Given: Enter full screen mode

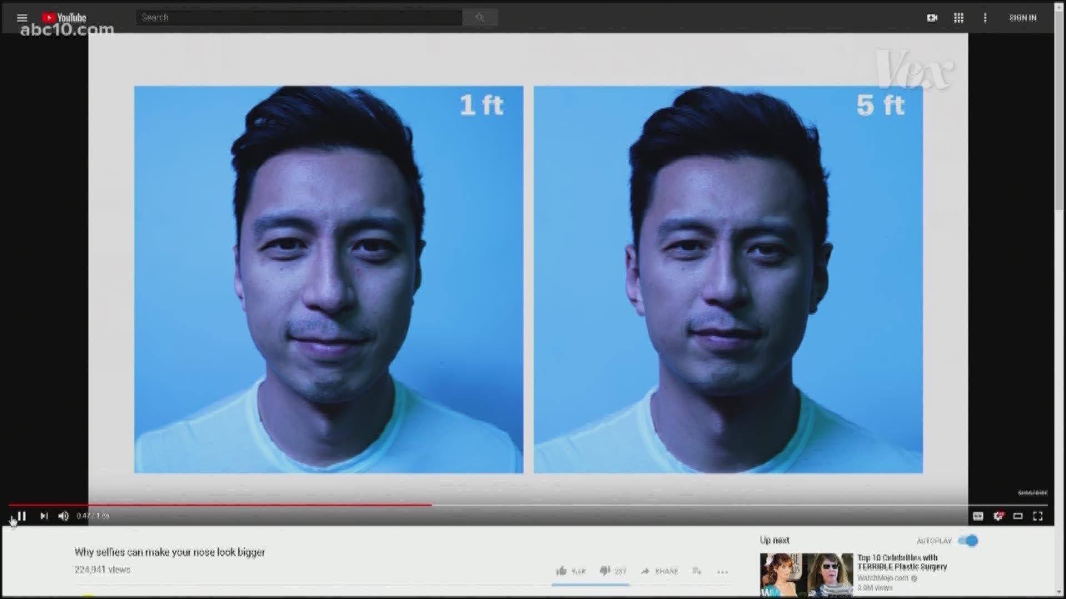Looking at the screenshot, I should pyautogui.click(x=1038, y=516).
